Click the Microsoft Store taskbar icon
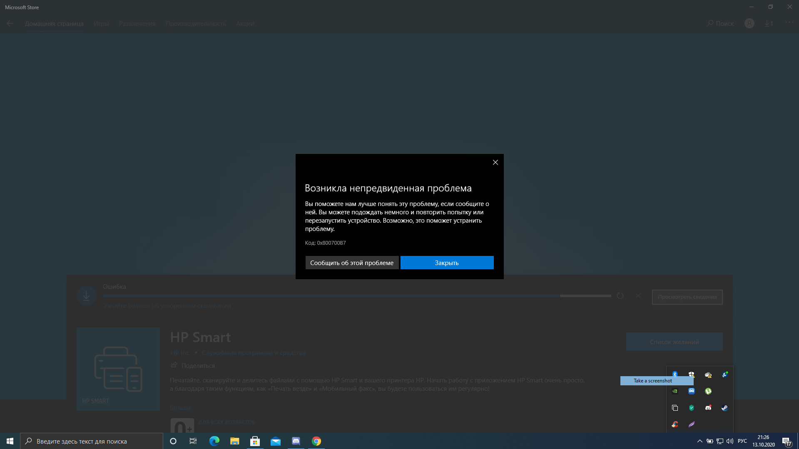Viewport: 799px width, 449px height. [x=255, y=441]
